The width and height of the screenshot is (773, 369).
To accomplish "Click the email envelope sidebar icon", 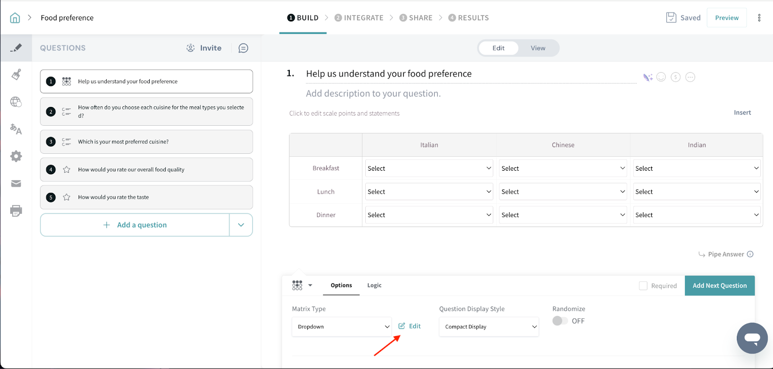I will click(x=16, y=184).
